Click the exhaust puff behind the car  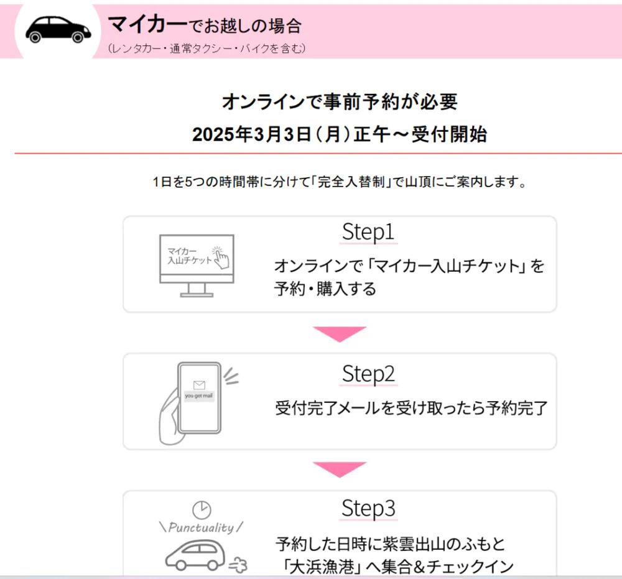(x=238, y=565)
